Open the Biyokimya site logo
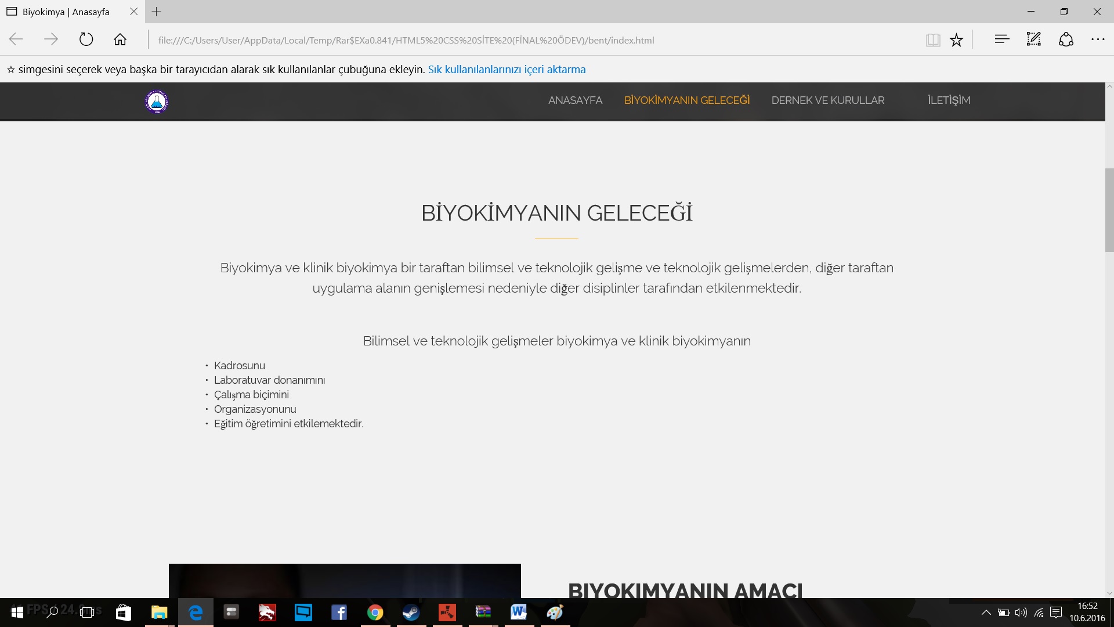 (x=156, y=101)
